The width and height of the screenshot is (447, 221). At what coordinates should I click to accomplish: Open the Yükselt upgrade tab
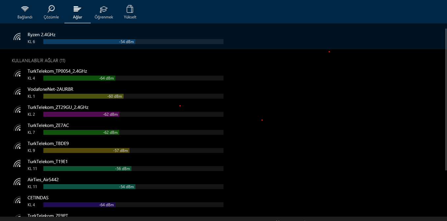[x=130, y=12]
